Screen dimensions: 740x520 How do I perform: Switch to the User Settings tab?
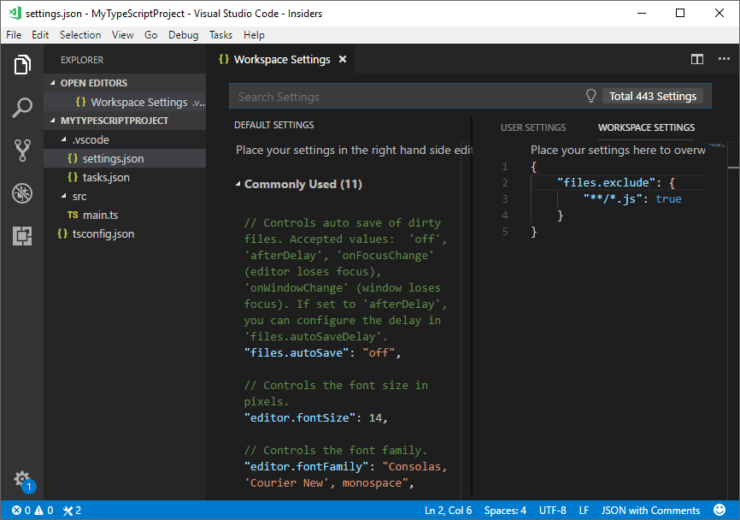point(533,127)
